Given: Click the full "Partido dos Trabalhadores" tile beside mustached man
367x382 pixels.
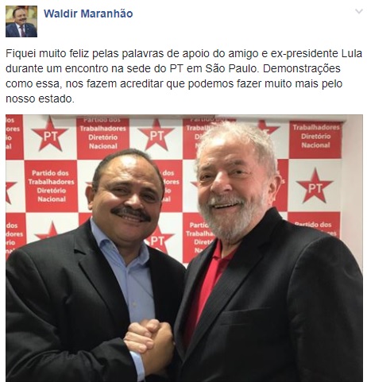Looking at the screenshot, I should point(51,186).
